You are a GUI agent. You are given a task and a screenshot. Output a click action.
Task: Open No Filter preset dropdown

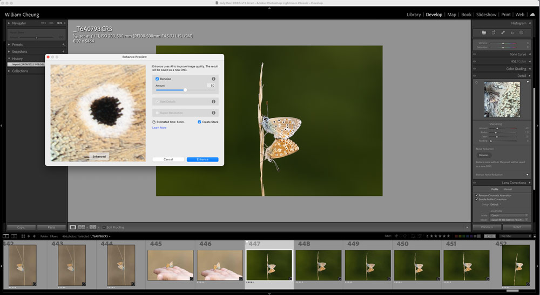pyautogui.click(x=516, y=236)
